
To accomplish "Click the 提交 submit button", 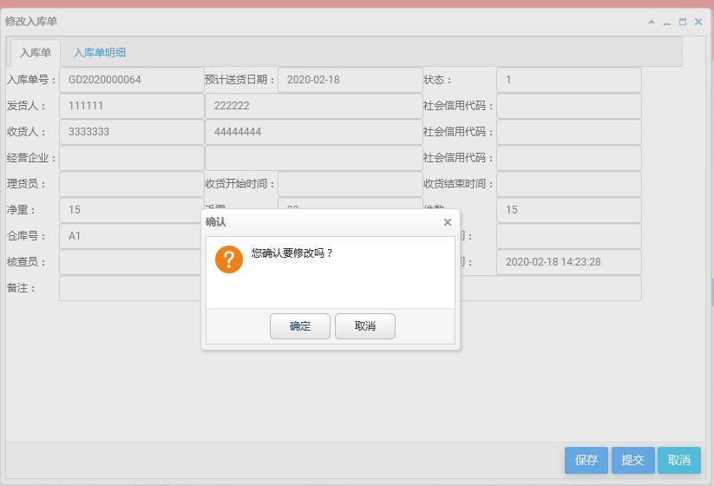I will 633,460.
